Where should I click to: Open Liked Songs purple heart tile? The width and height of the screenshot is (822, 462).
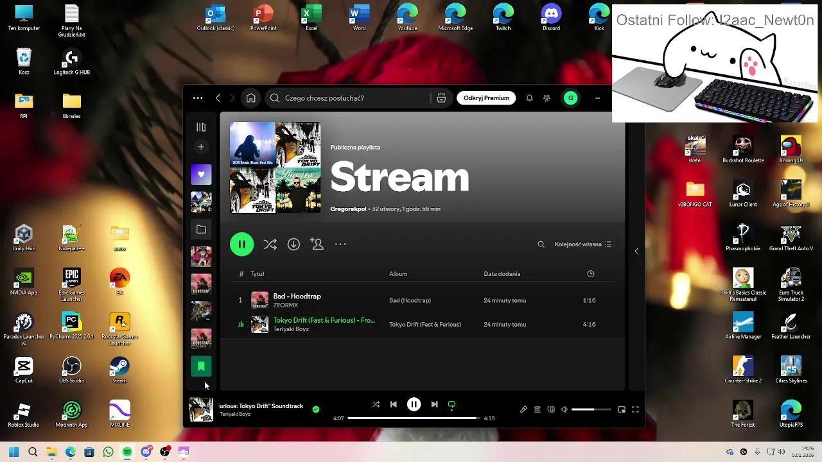tap(201, 175)
